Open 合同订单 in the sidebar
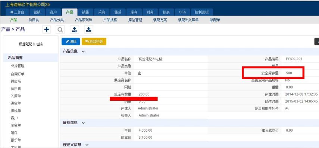 coord(18,74)
